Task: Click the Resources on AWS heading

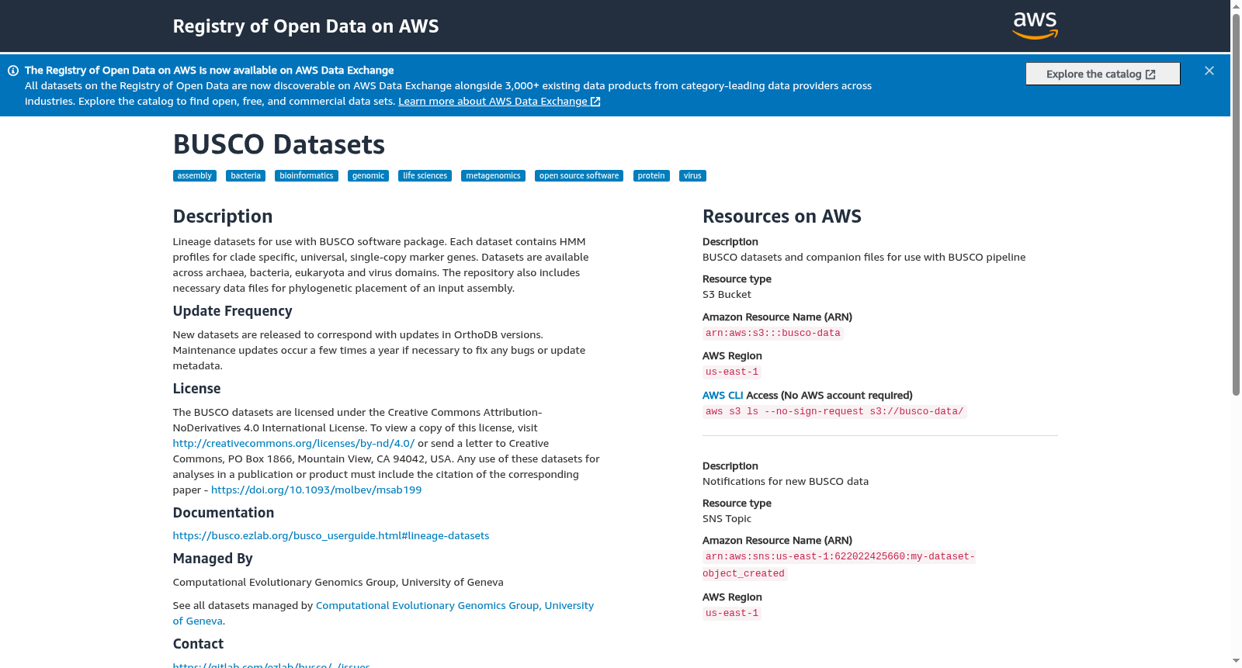Action: [782, 216]
